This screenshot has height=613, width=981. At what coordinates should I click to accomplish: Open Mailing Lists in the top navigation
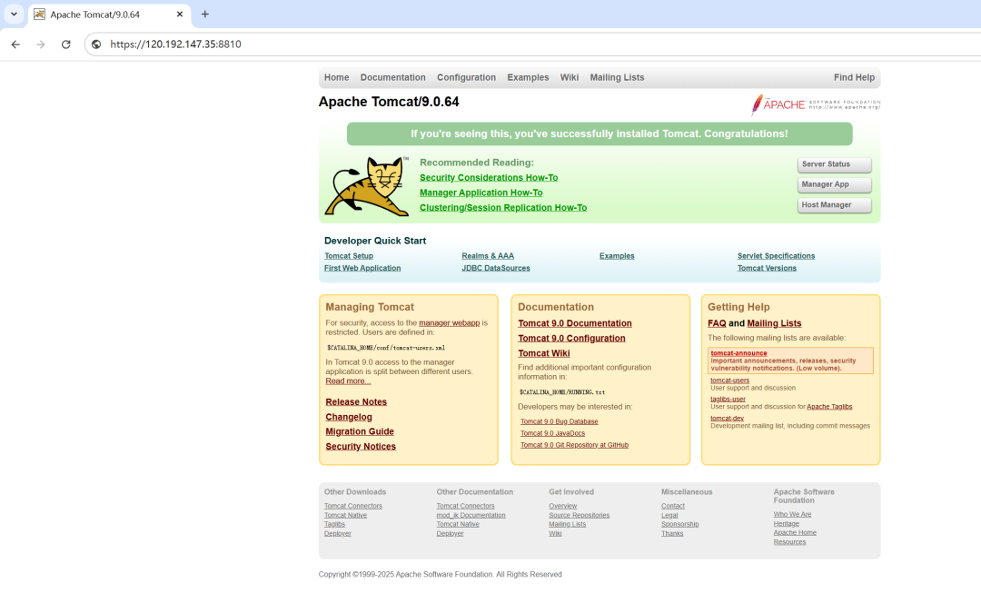617,77
